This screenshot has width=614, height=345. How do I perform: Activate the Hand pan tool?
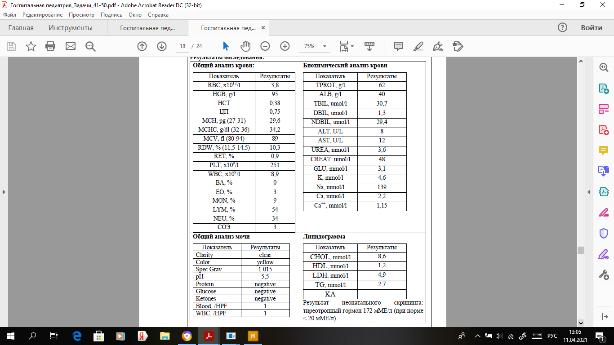pyautogui.click(x=245, y=46)
